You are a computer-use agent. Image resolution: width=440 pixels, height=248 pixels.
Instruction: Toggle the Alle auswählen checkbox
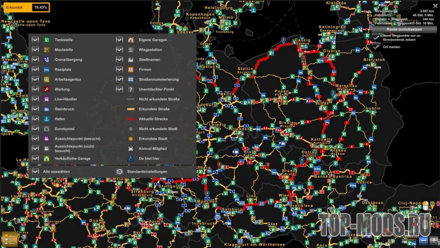pos(35,172)
